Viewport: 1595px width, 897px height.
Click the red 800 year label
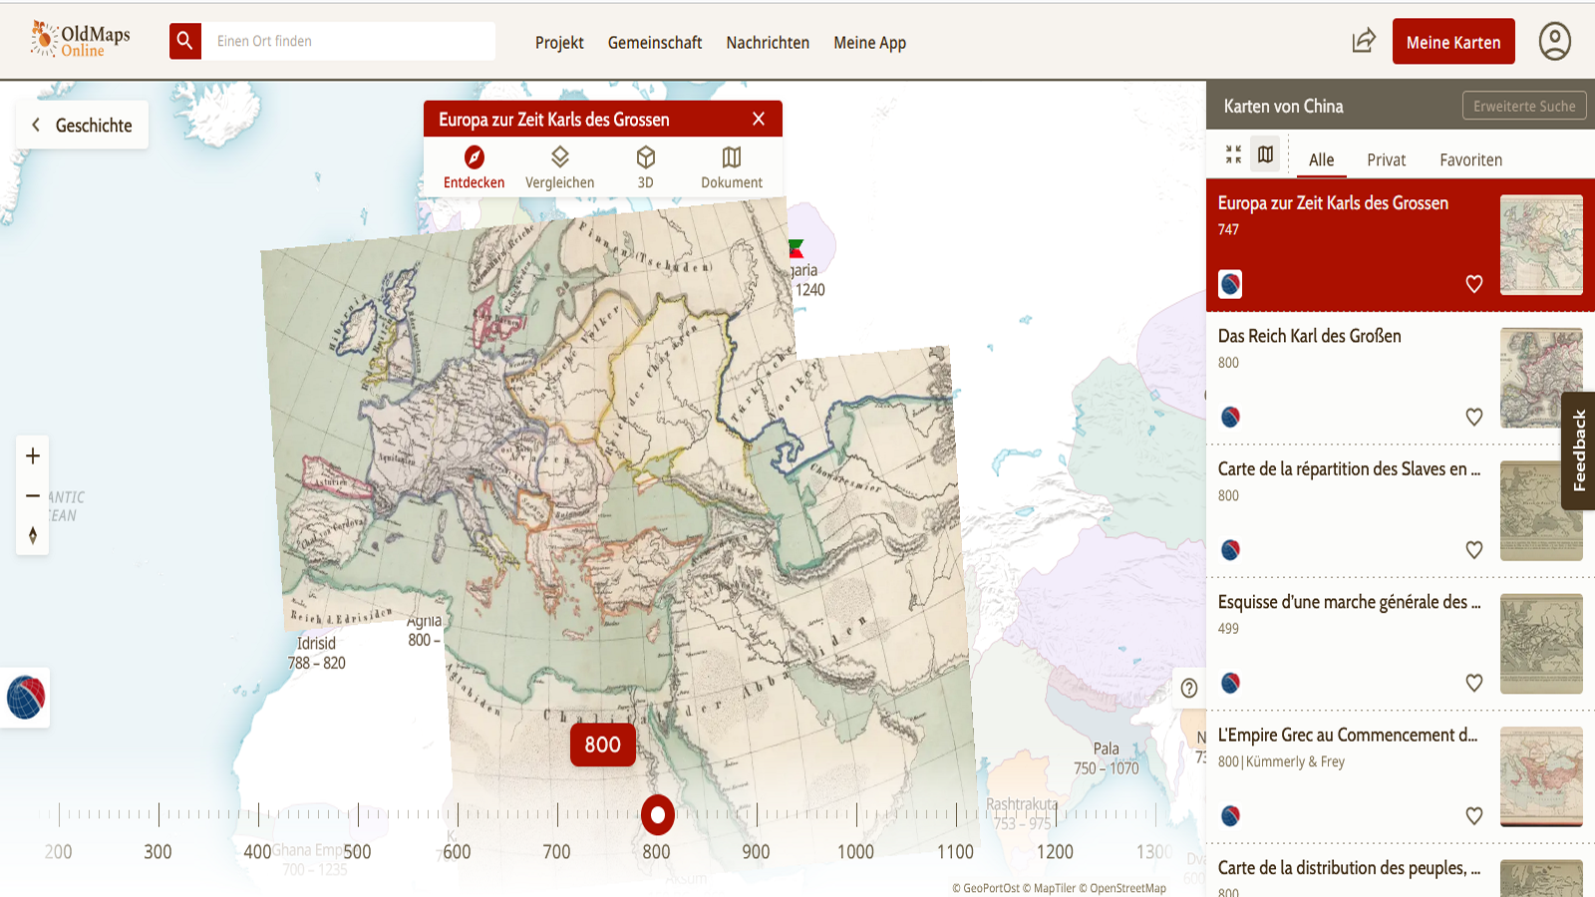point(603,745)
